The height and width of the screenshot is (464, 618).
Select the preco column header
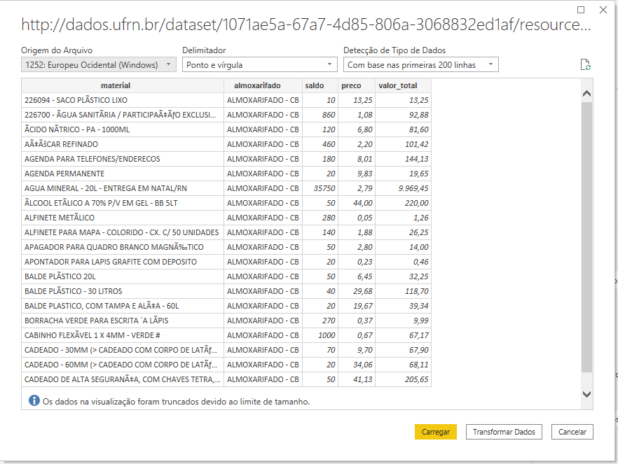click(357, 85)
